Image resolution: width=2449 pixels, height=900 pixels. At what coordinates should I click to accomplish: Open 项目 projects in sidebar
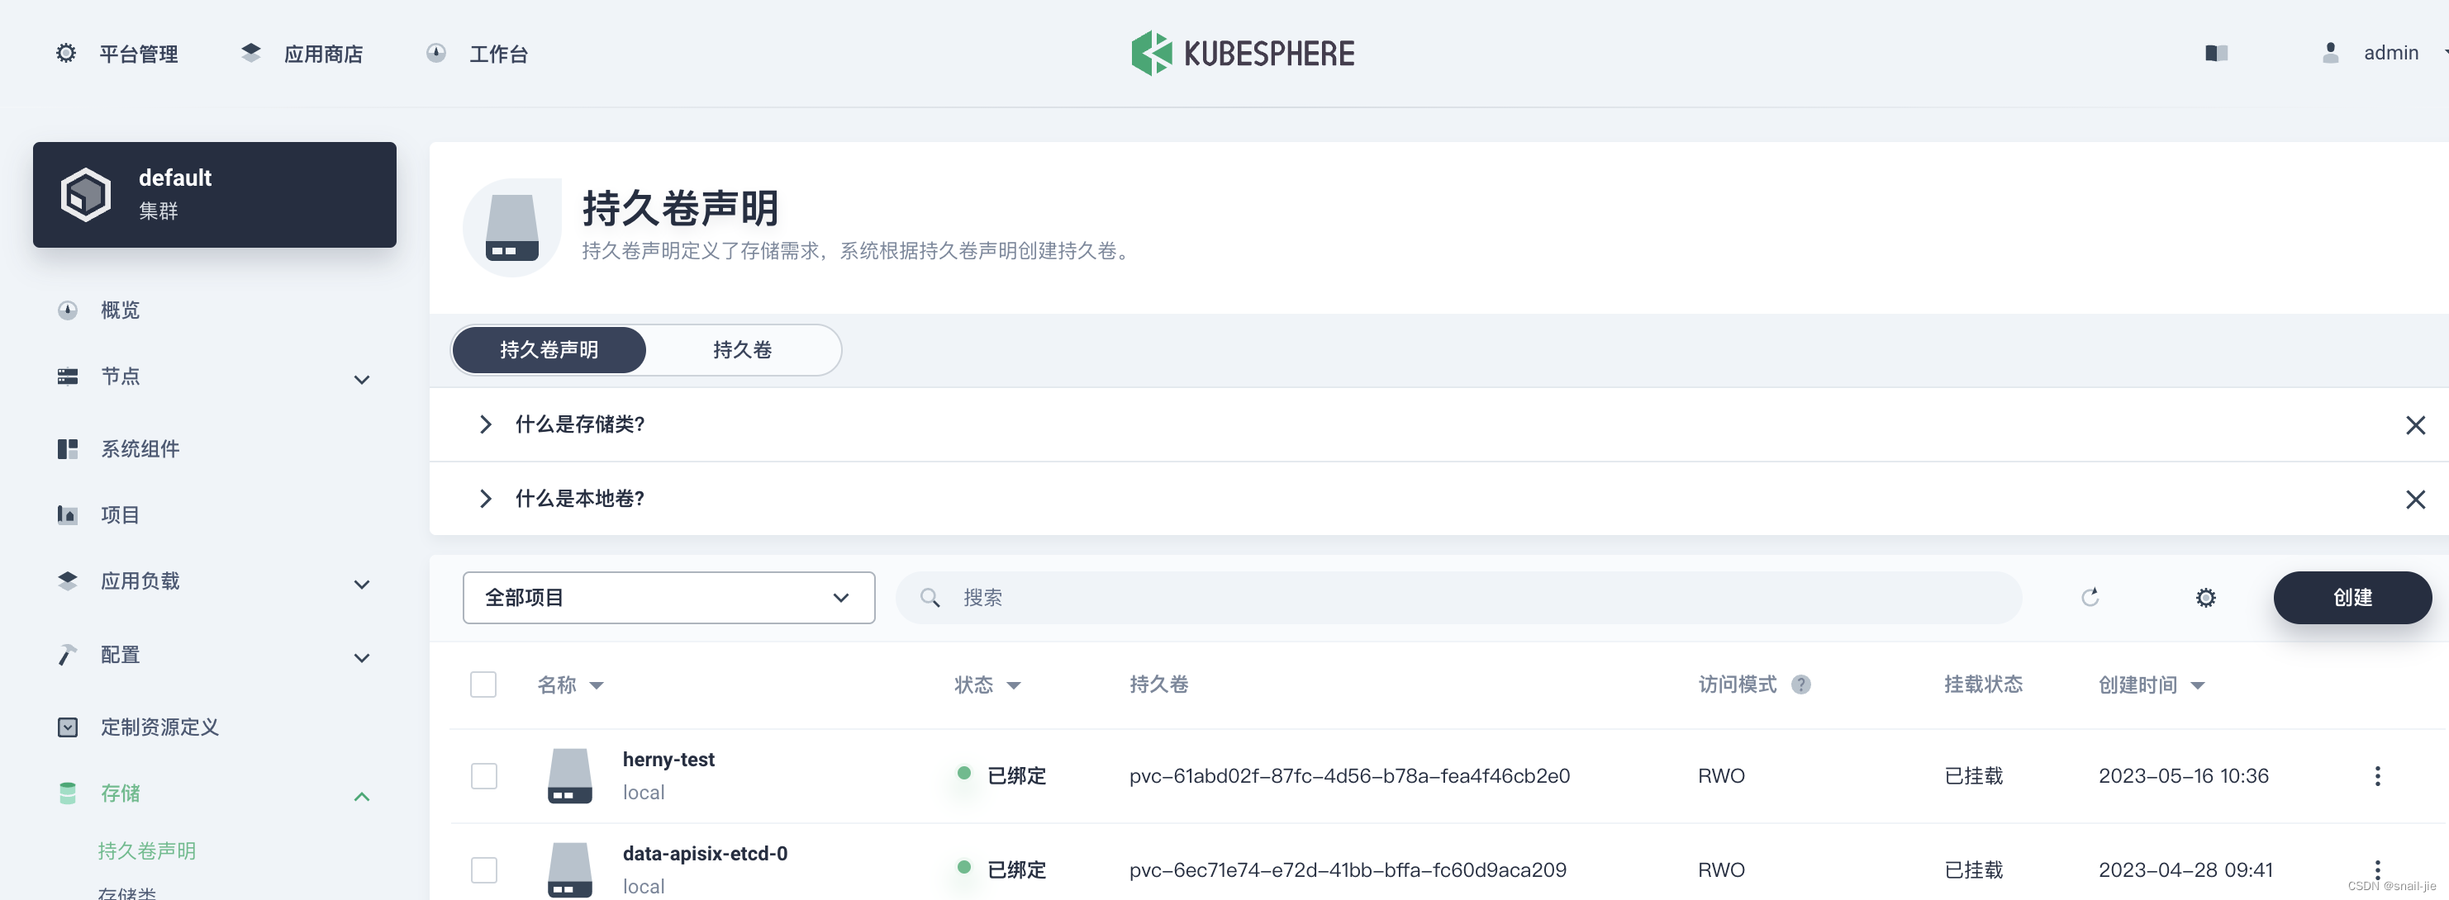[x=120, y=515]
